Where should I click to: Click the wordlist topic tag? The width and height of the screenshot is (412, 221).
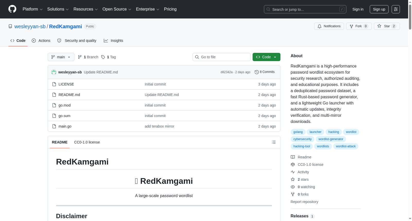(x=351, y=132)
